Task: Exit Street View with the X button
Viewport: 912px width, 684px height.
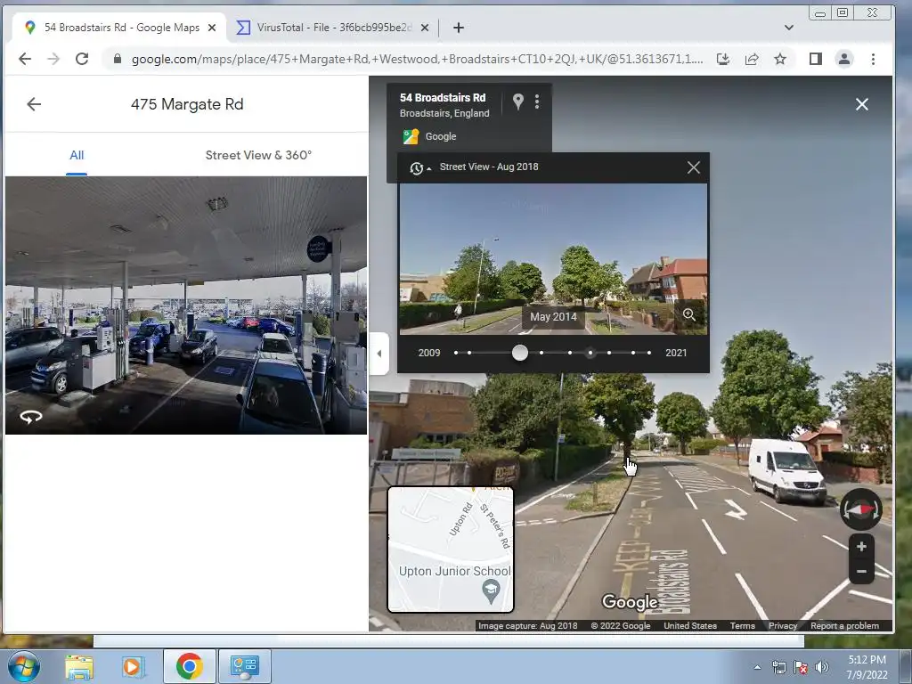Action: pos(861,104)
